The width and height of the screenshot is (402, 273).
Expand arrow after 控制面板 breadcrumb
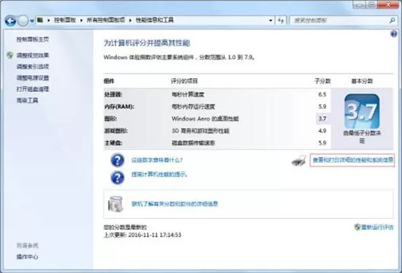coord(81,20)
